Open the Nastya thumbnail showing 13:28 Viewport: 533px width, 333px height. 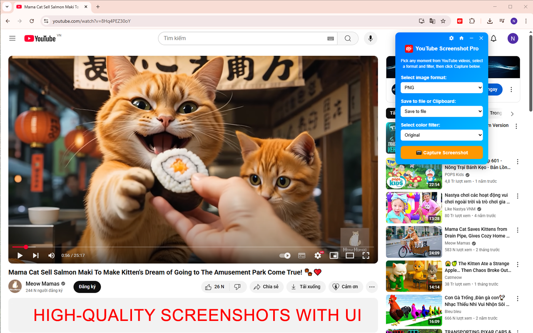point(414,207)
